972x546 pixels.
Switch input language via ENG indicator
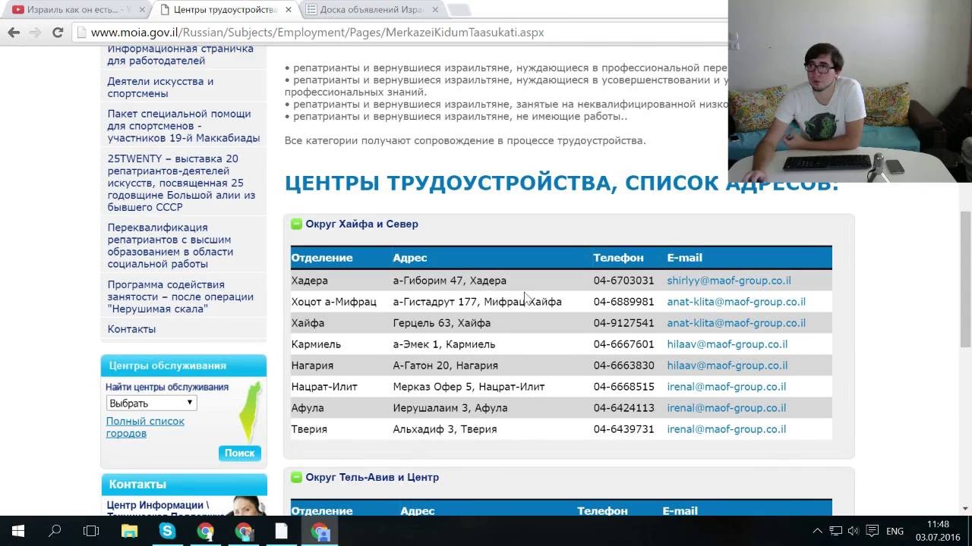click(x=895, y=531)
